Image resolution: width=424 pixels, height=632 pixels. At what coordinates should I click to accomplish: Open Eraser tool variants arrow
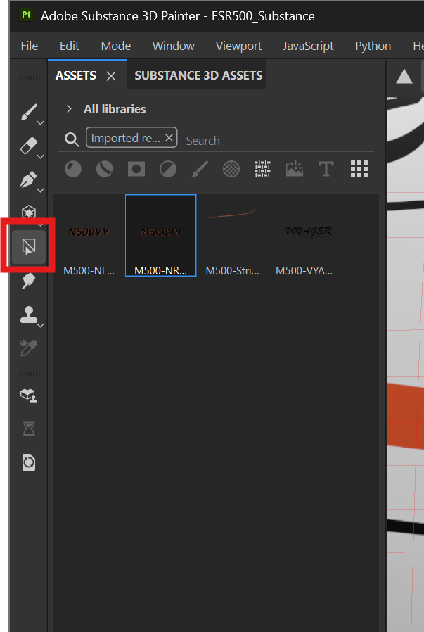pos(40,156)
